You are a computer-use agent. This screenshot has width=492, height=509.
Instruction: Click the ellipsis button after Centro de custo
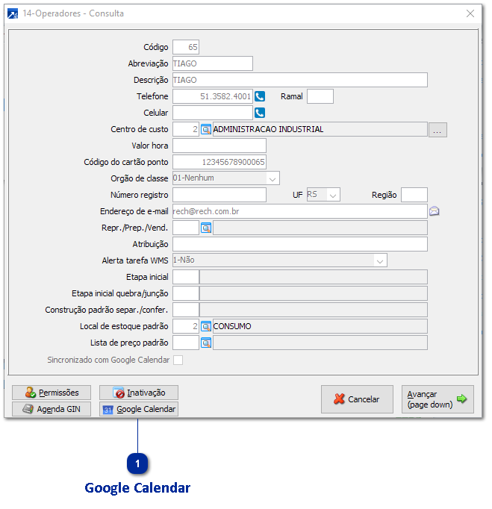(x=437, y=130)
